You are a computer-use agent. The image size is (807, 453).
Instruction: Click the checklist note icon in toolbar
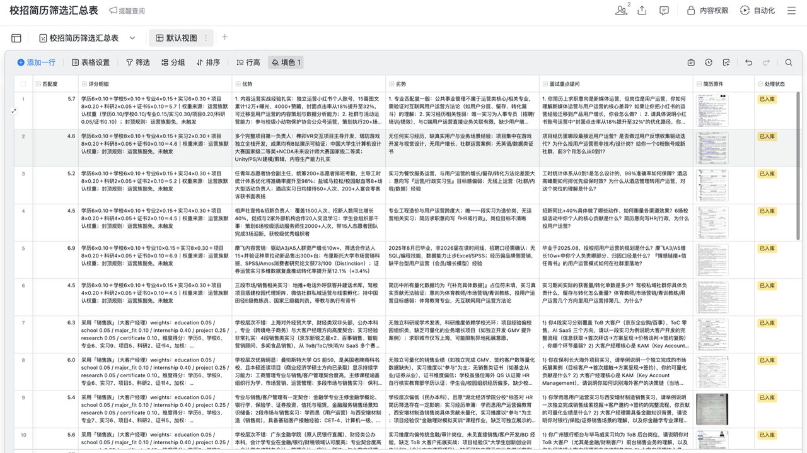(x=726, y=62)
